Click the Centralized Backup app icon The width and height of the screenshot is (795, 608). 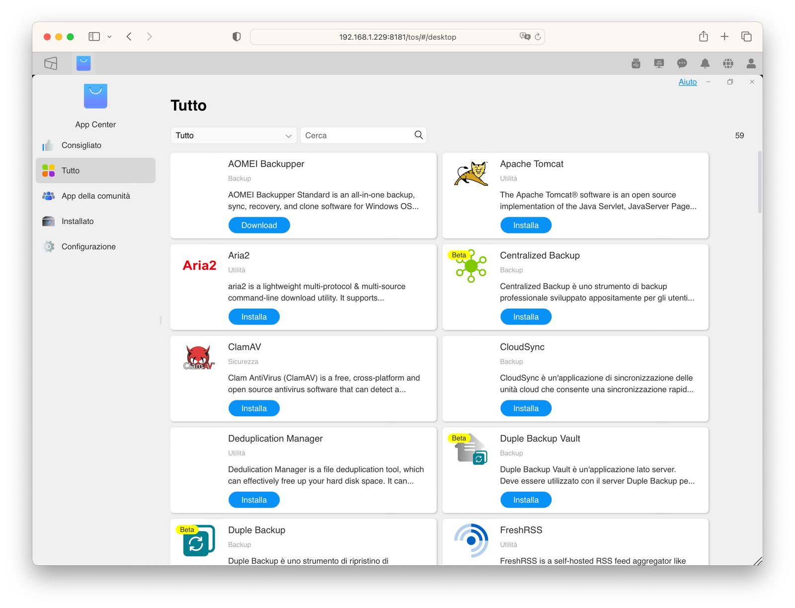[x=471, y=266]
